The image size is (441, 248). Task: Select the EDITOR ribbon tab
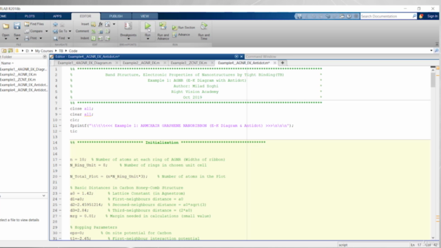coord(85,17)
